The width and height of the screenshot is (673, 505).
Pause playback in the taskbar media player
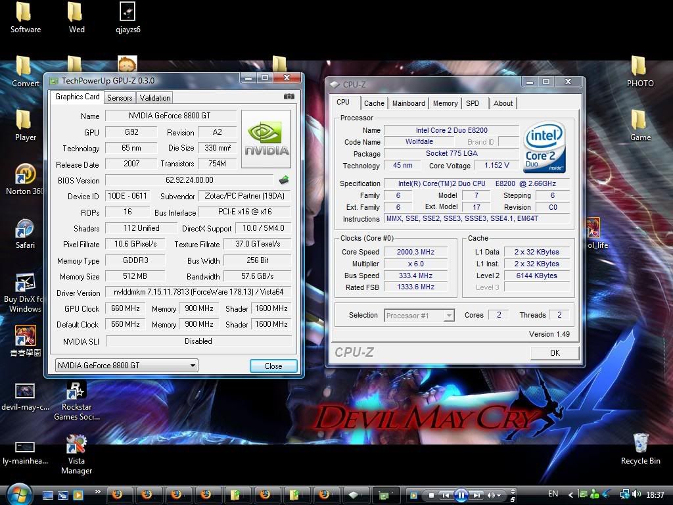(461, 495)
